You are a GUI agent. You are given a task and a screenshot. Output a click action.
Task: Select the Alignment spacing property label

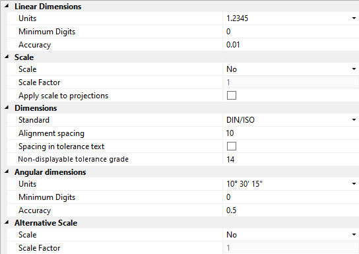tap(51, 133)
